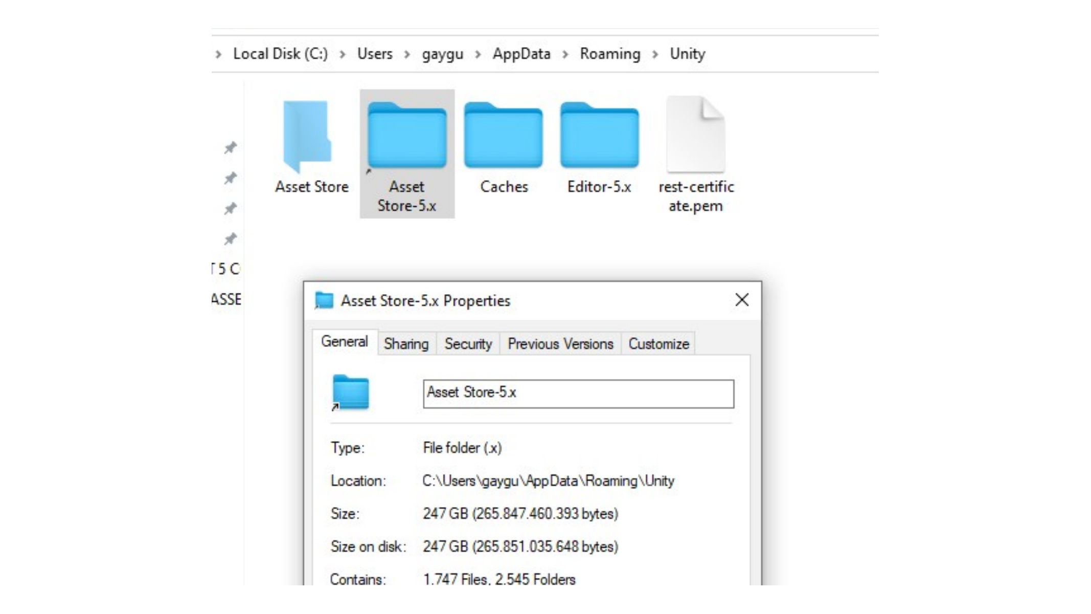This screenshot has width=1091, height=614.
Task: Click the Size value 247 GB (265.847.460.393 bytes)
Action: pos(520,514)
